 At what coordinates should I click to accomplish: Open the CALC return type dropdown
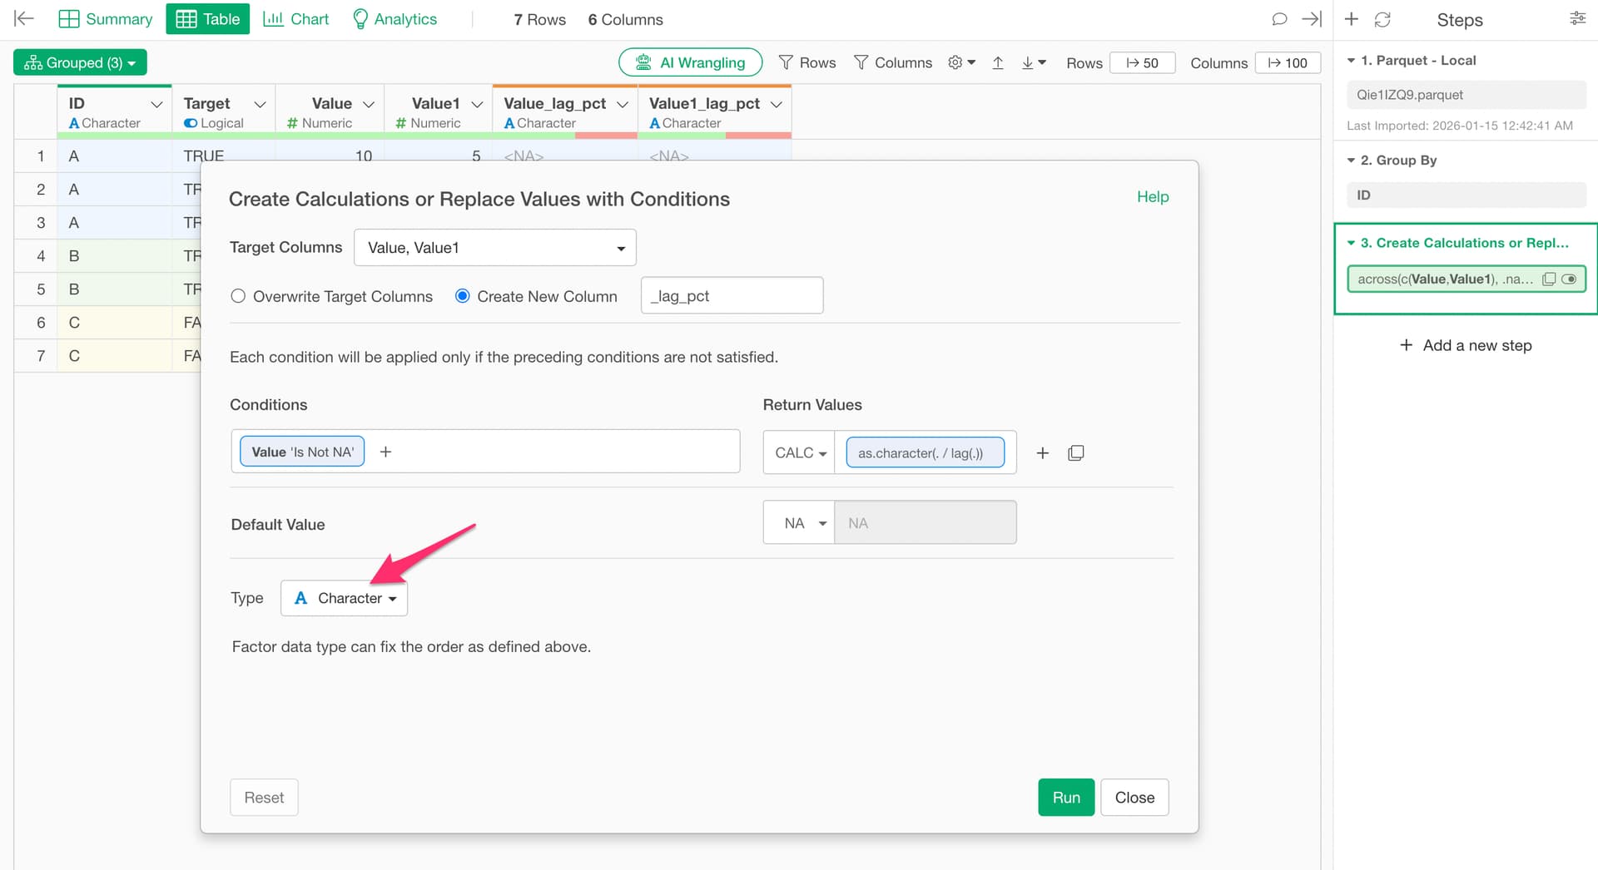[799, 453]
